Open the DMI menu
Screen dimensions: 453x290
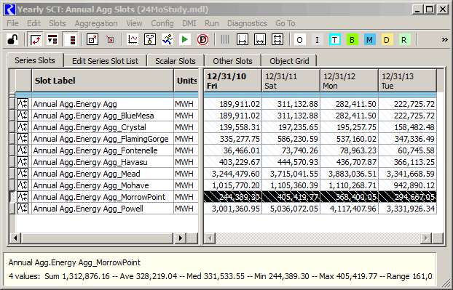pos(189,23)
